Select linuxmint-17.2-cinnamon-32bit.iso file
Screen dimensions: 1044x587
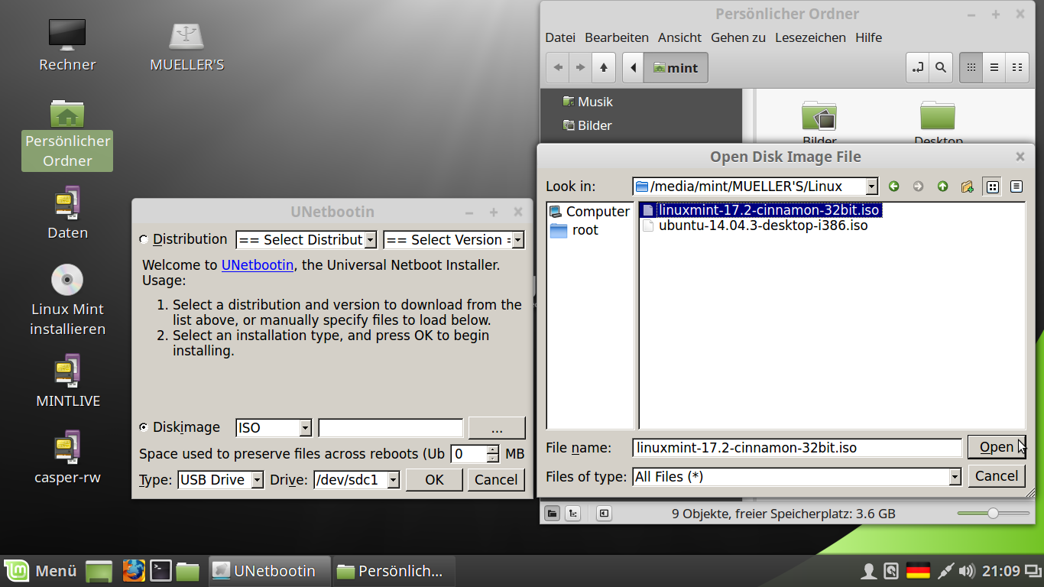coord(761,209)
